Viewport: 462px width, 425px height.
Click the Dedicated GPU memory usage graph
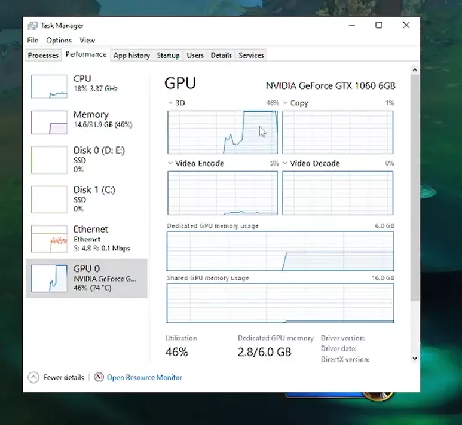tap(280, 251)
